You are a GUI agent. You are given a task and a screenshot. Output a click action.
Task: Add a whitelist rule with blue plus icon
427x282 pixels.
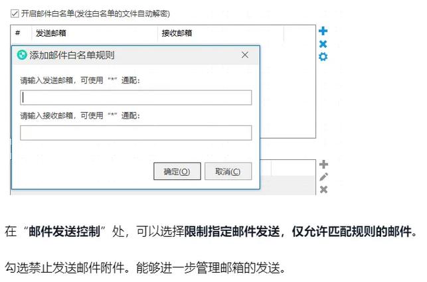point(323,31)
